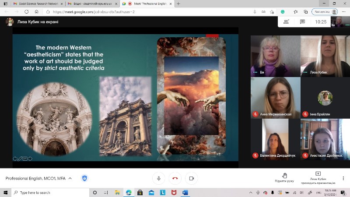Toggle the camera button in Meet
The width and height of the screenshot is (350, 197).
(192, 178)
